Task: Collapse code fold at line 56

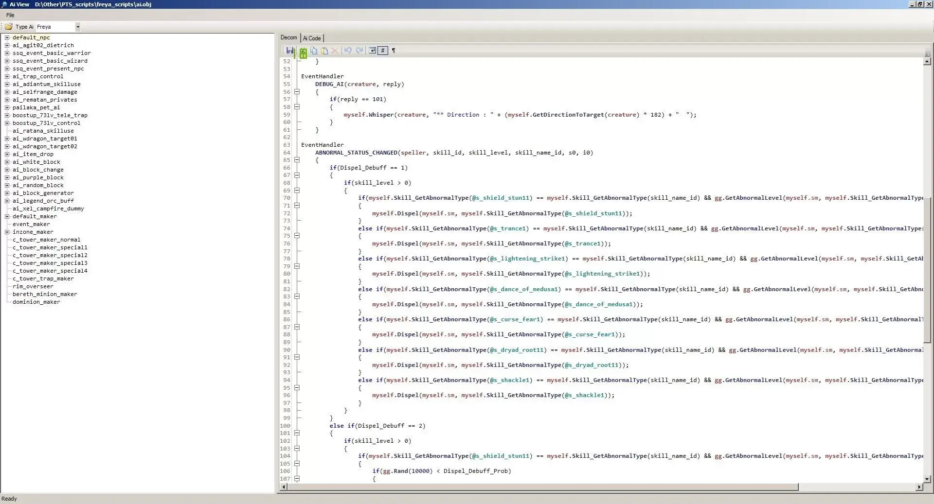Action: [x=297, y=91]
